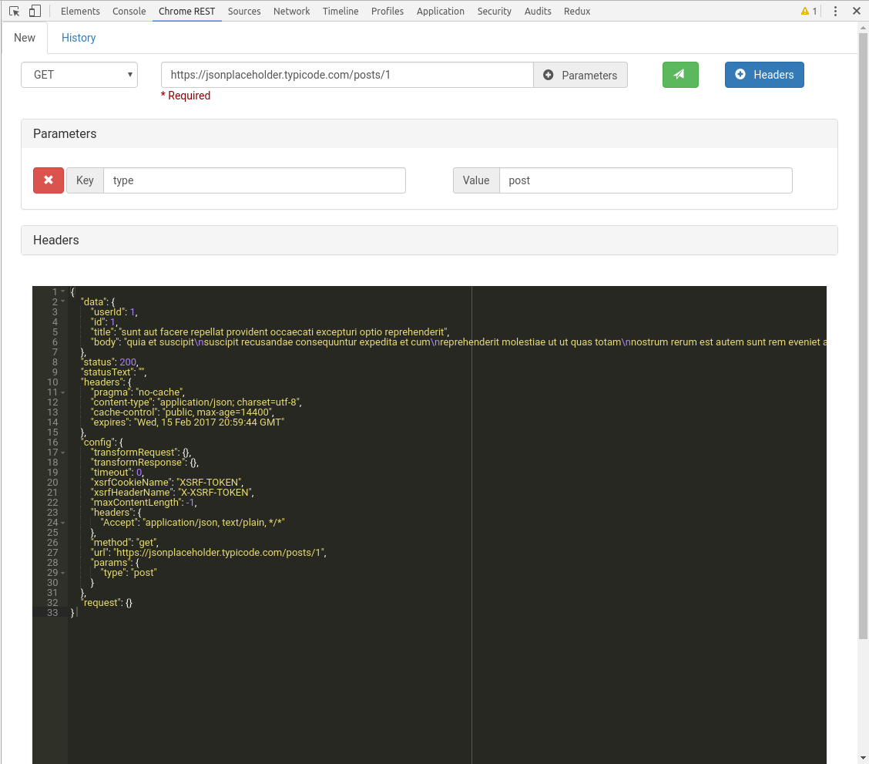This screenshot has height=764, width=869.
Task: Open the Application tab
Action: tap(441, 11)
